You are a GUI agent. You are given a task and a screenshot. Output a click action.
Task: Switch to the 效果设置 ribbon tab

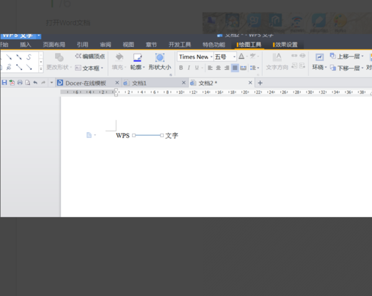click(286, 45)
